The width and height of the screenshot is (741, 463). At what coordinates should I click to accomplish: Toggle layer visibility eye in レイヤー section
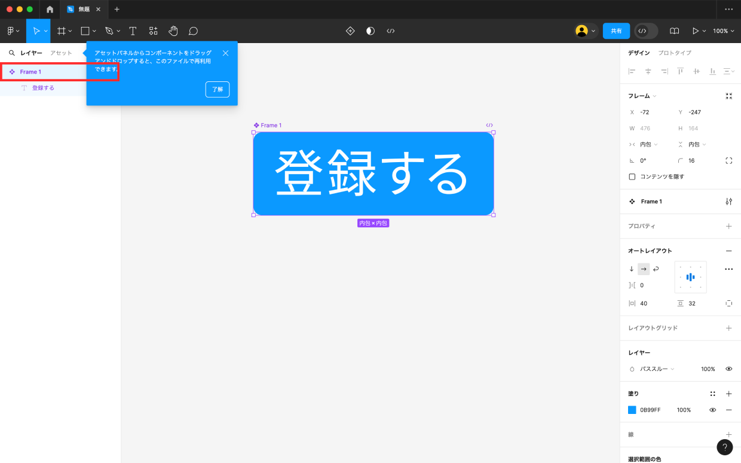(x=728, y=369)
